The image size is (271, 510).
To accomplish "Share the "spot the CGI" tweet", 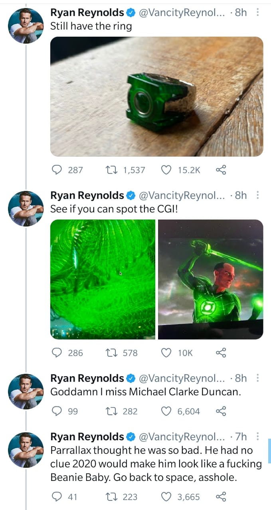I will click(221, 353).
